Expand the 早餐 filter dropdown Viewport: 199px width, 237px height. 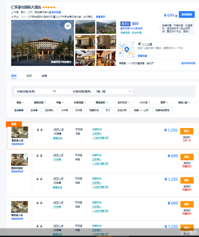tap(60, 102)
